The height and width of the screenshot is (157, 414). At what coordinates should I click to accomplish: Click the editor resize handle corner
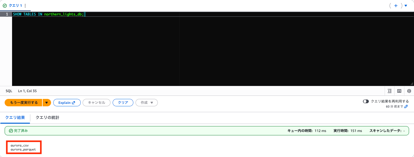tap(412, 84)
